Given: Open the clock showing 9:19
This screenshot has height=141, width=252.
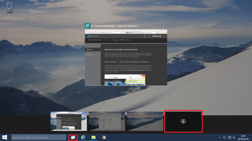Looking at the screenshot, I should tap(243, 137).
